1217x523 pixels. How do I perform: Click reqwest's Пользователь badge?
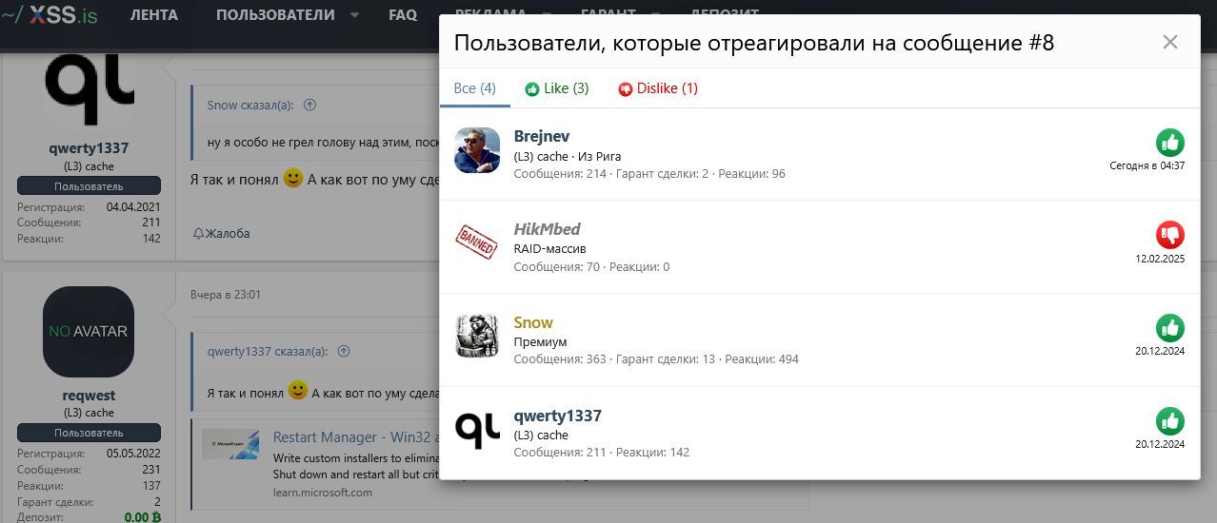click(89, 433)
